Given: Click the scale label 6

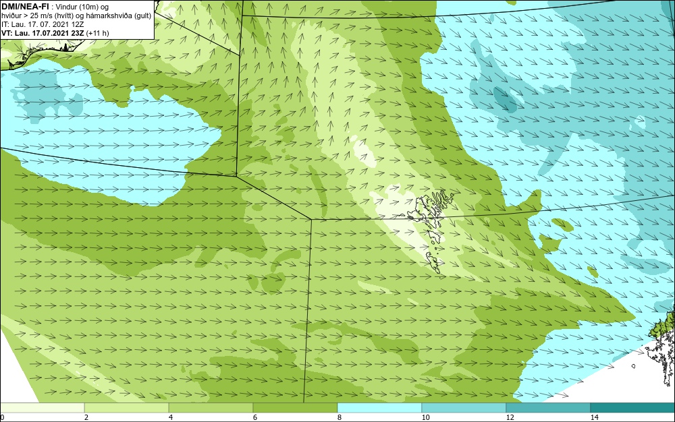Looking at the screenshot, I should tap(255, 417).
